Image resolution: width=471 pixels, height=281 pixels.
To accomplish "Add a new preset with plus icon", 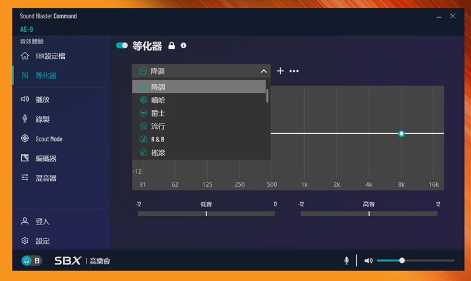I will click(x=280, y=71).
